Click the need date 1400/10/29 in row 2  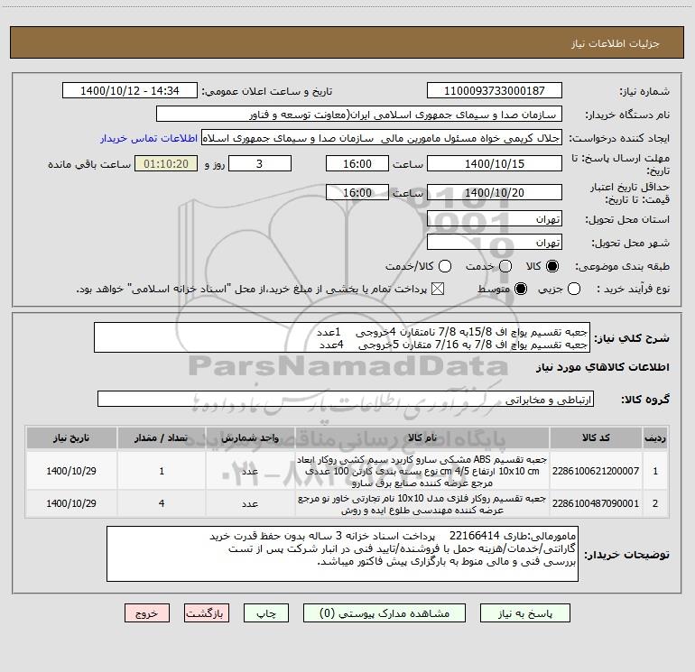pyautogui.click(x=71, y=503)
